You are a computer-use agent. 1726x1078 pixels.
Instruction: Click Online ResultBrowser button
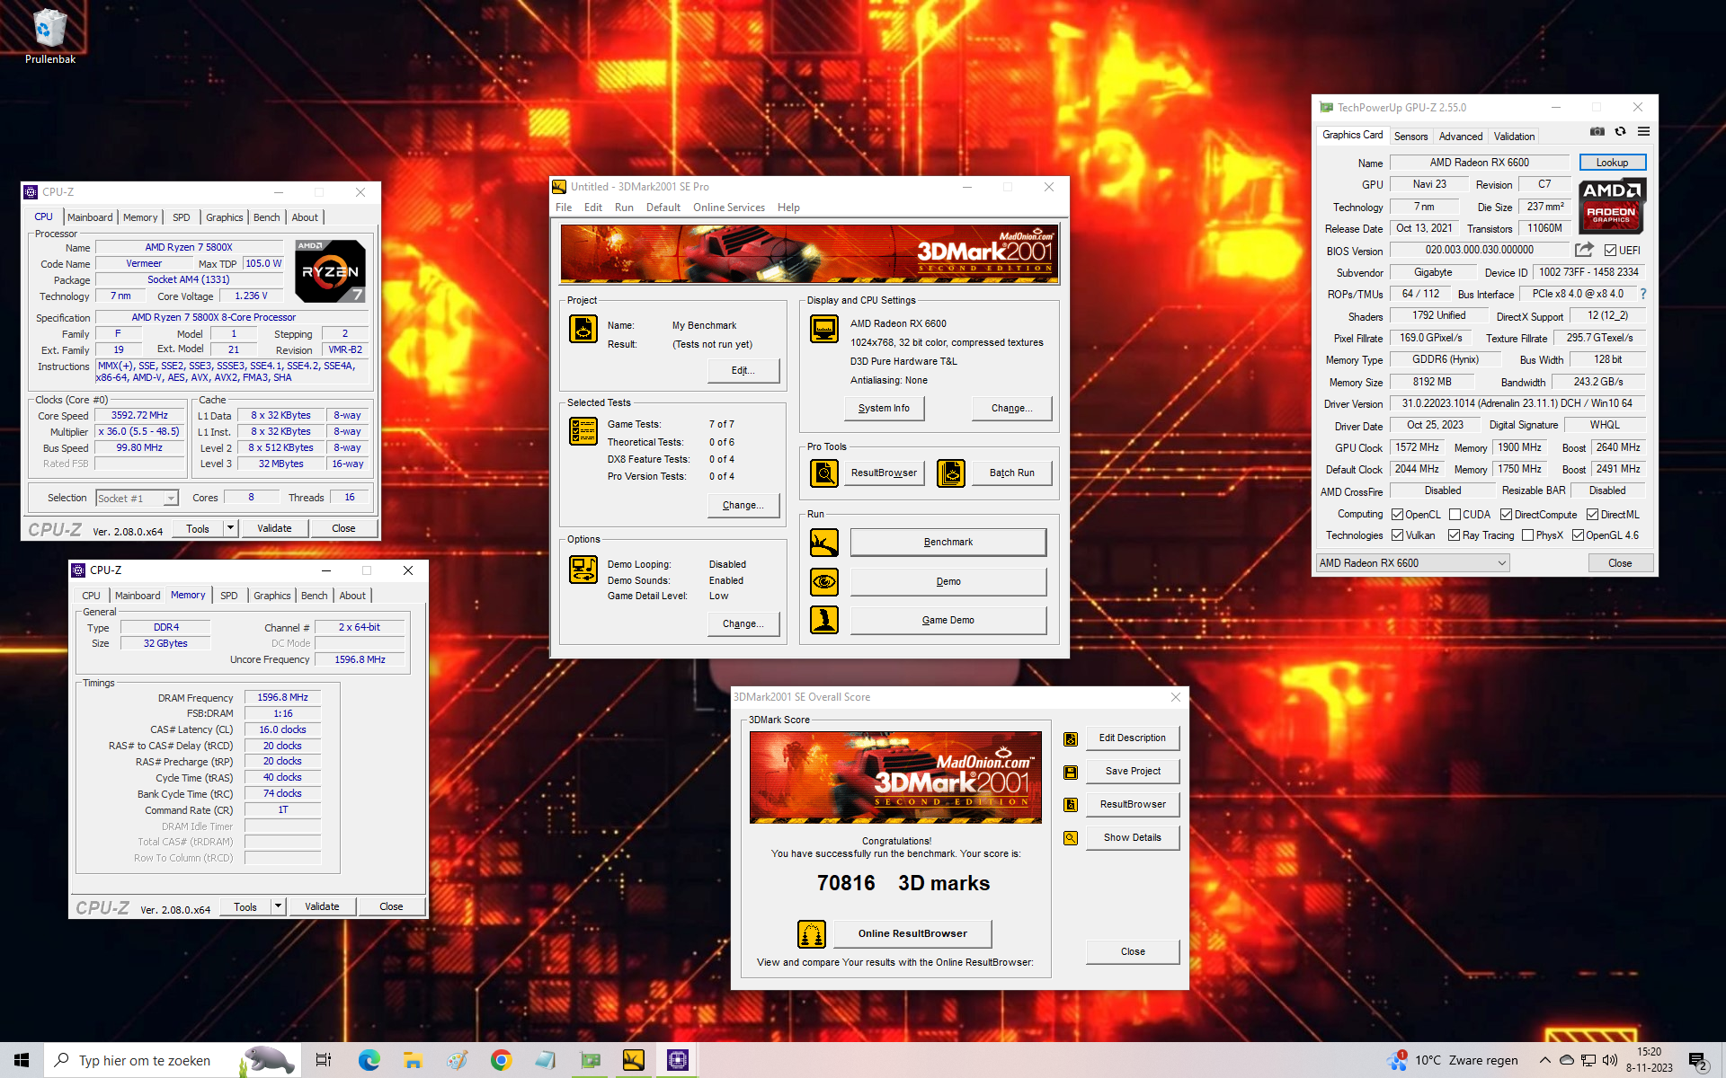point(912,934)
